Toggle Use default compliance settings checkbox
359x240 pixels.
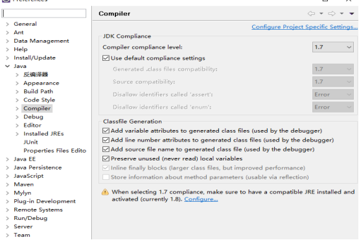click(x=106, y=58)
